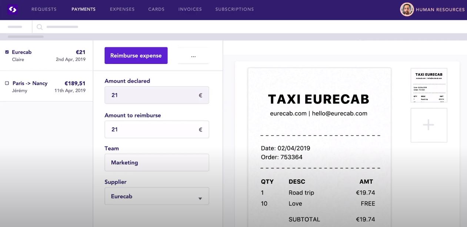Navigate to Subscriptions tab

(234, 9)
